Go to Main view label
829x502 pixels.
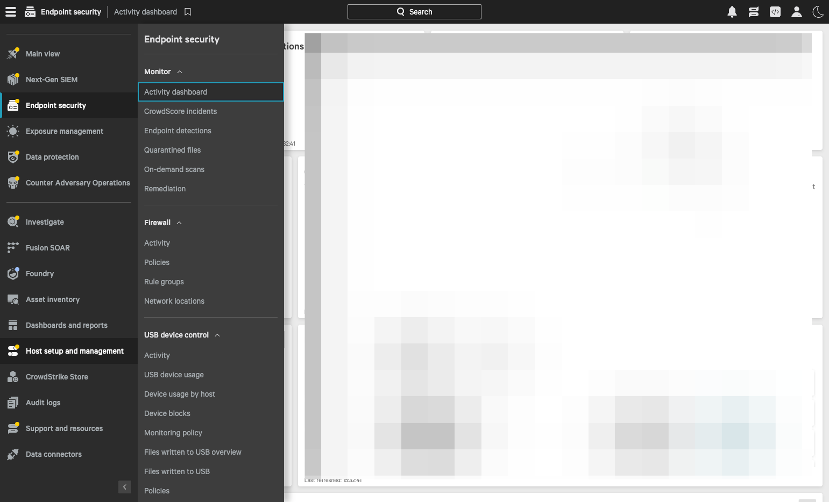tap(42, 54)
